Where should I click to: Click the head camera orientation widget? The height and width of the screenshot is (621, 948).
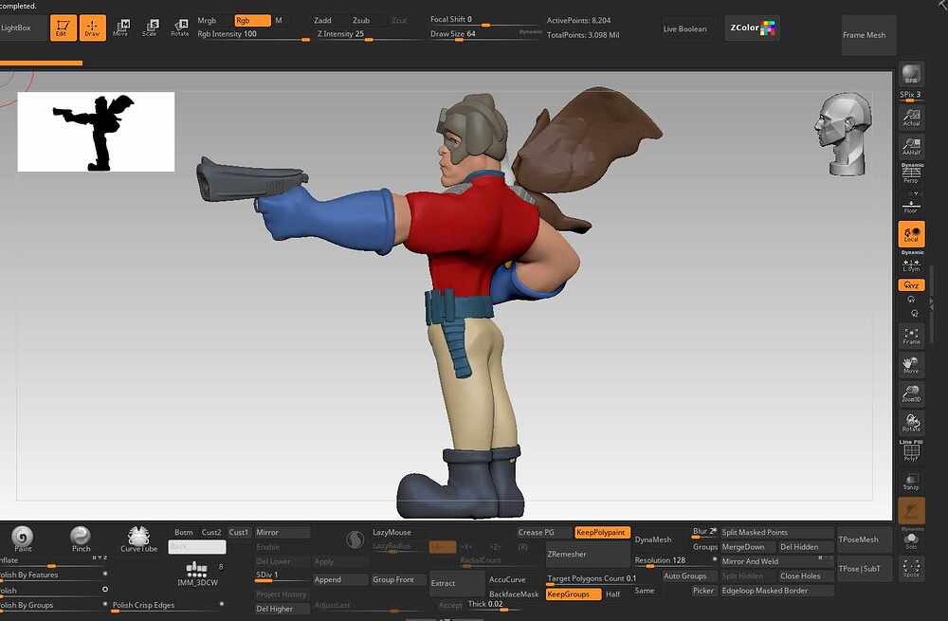pos(843,135)
